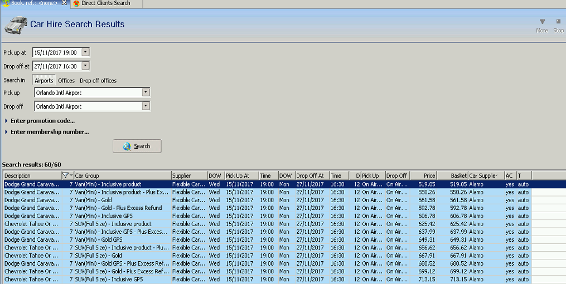Select the Offices search-in option
The height and width of the screenshot is (284, 566).
click(x=66, y=80)
